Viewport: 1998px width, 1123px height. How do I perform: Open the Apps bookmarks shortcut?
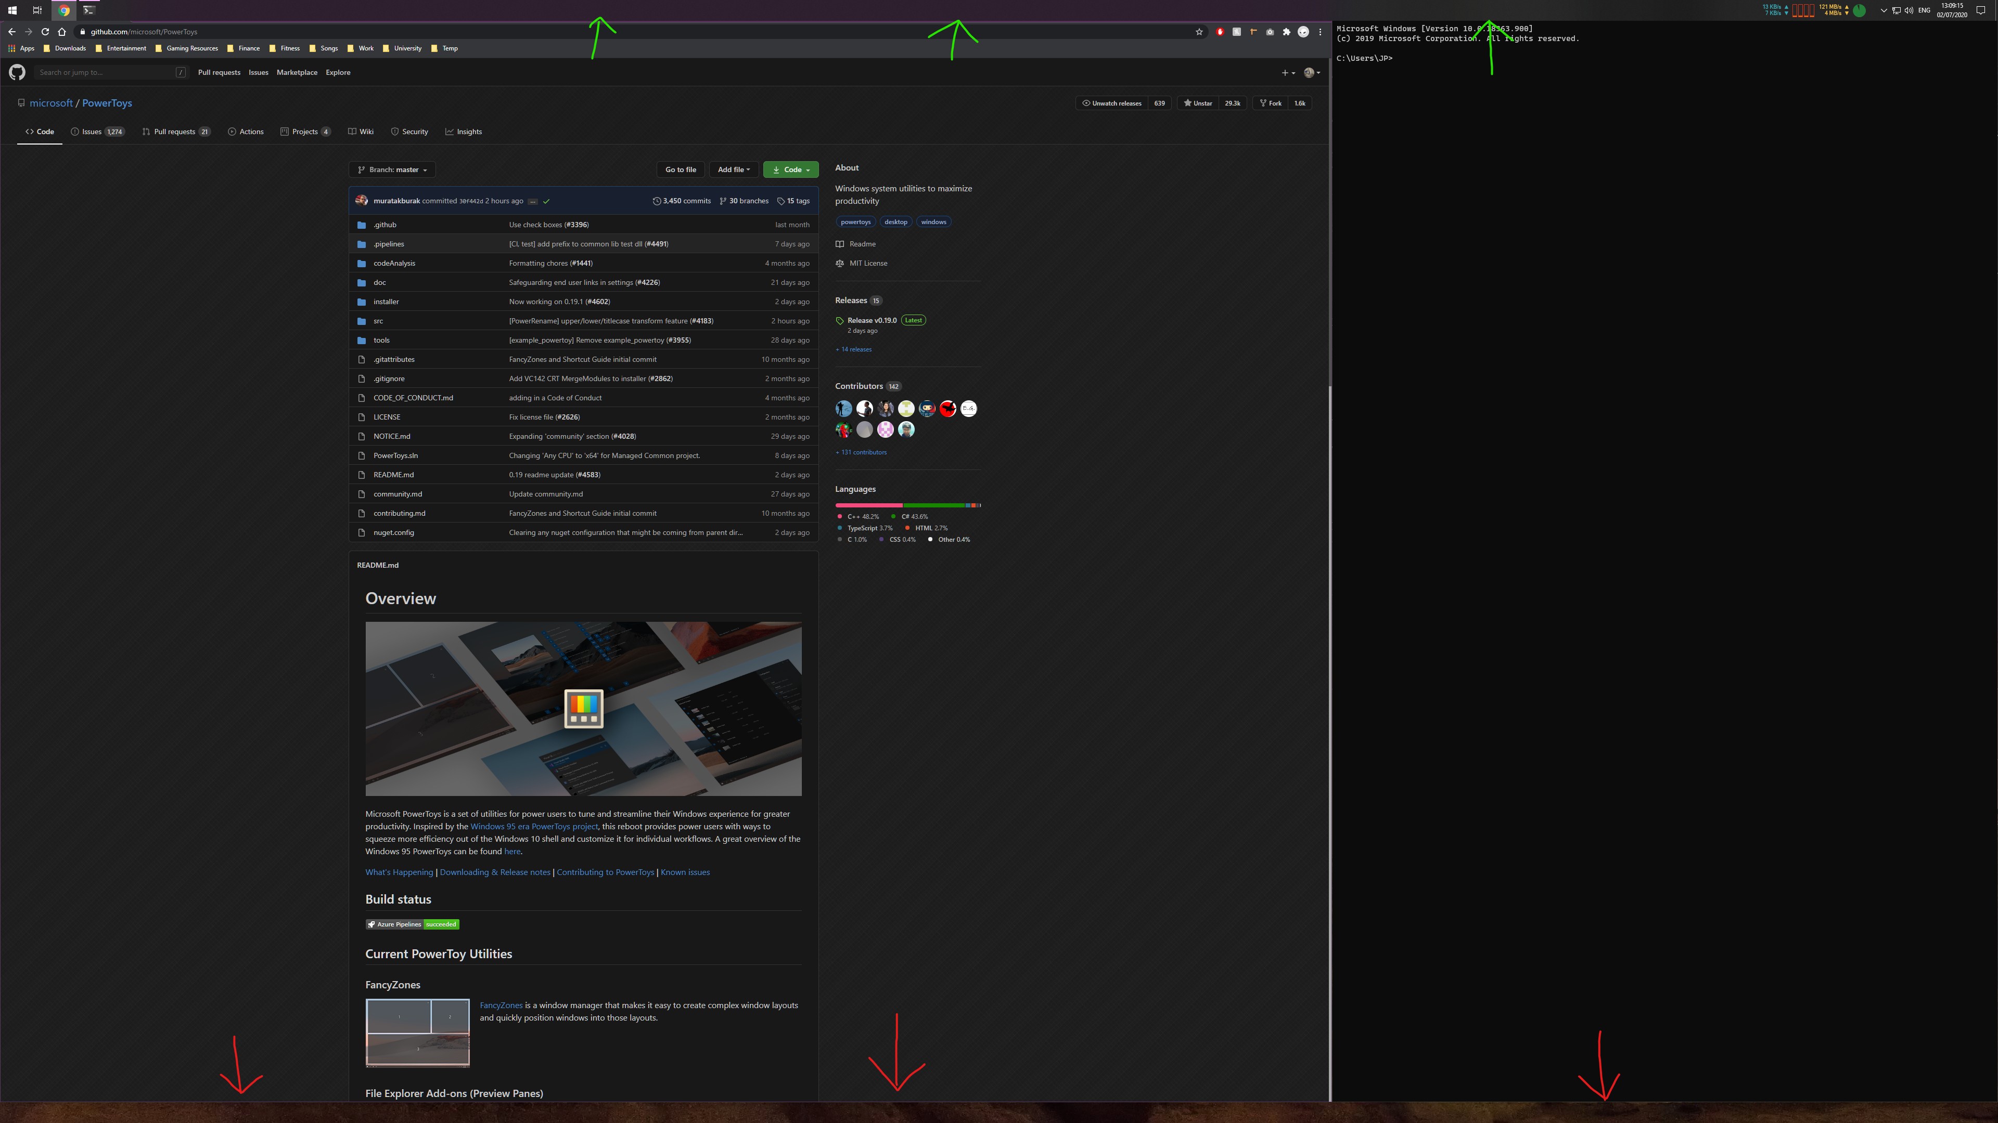point(21,48)
